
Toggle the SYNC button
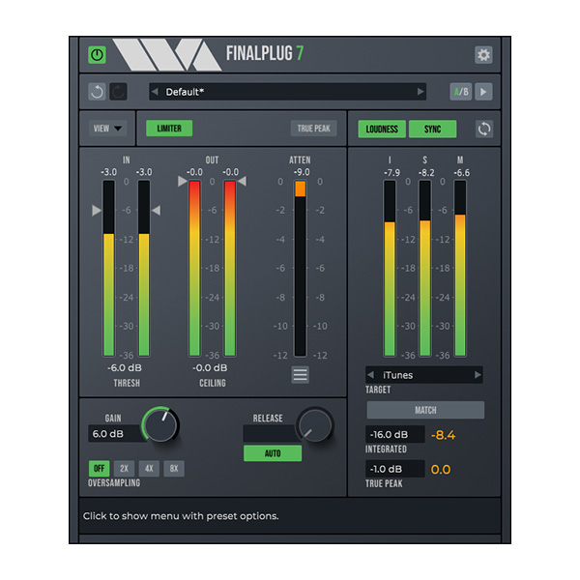[432, 130]
